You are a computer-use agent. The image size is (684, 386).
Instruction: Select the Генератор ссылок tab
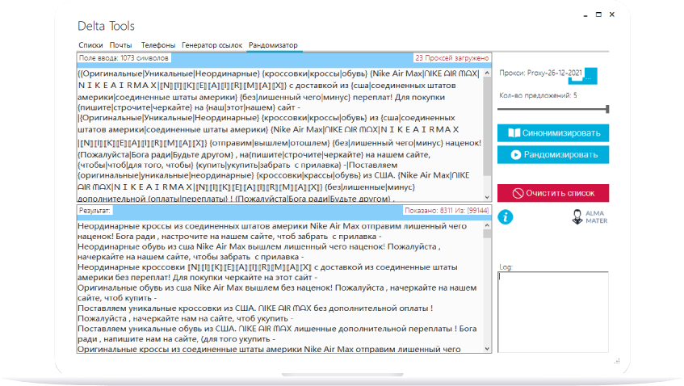coord(212,45)
